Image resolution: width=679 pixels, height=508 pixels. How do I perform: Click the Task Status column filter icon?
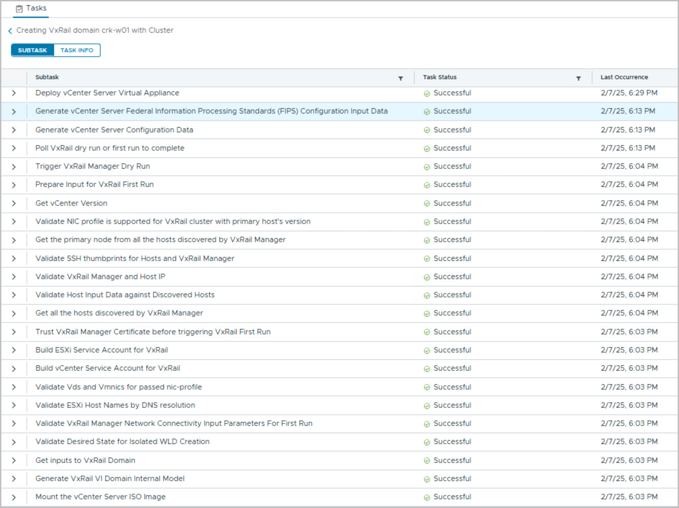[578, 79]
